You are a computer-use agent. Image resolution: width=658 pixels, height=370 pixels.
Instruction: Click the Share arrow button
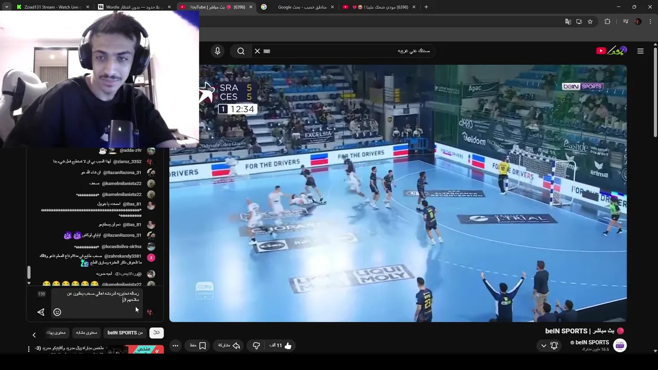pyautogui.click(x=229, y=346)
